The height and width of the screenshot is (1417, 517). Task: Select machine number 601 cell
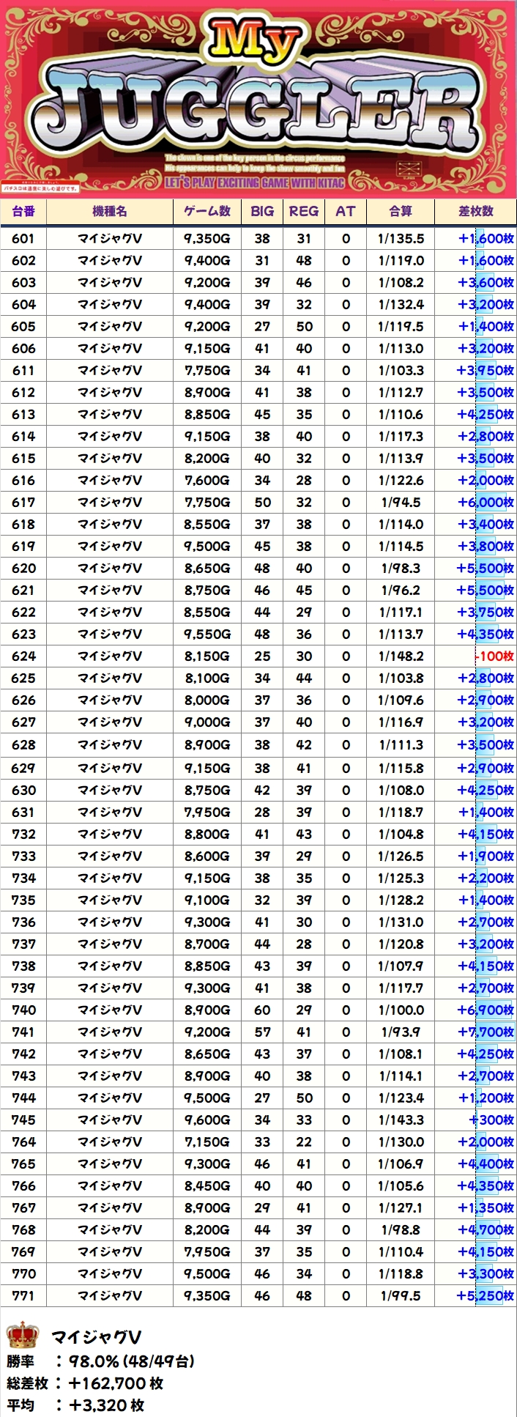23,238
